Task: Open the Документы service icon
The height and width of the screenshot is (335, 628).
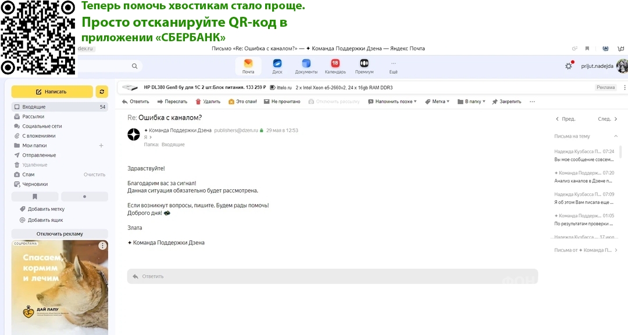Action: click(x=306, y=66)
